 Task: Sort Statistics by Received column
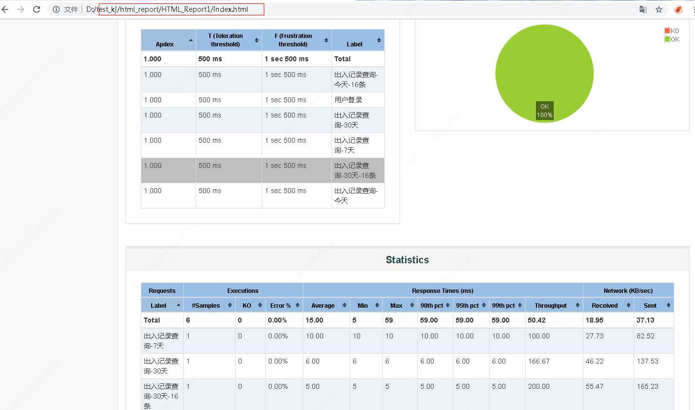click(609, 305)
